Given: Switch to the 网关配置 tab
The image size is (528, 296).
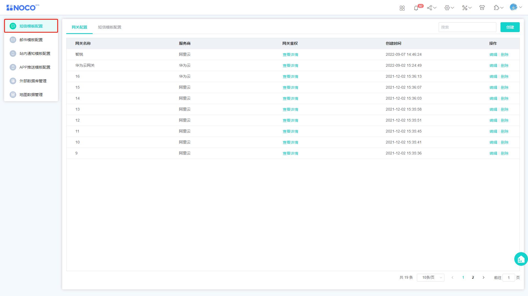Looking at the screenshot, I should 79,27.
